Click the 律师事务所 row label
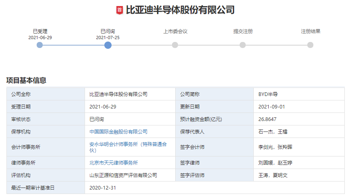Screen dimensions: 348x196 pyautogui.click(x=23, y=163)
